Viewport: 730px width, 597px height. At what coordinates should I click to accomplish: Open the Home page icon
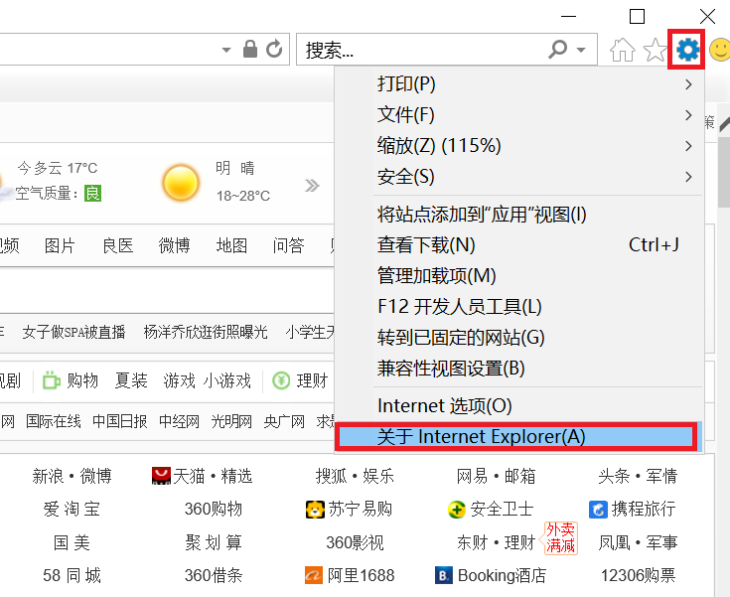622,50
